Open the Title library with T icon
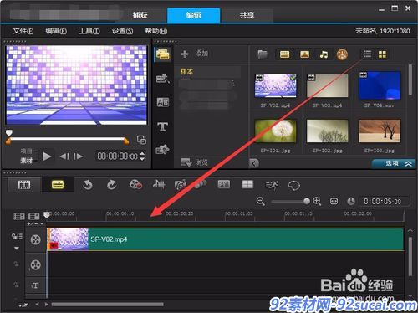 [x=163, y=126]
